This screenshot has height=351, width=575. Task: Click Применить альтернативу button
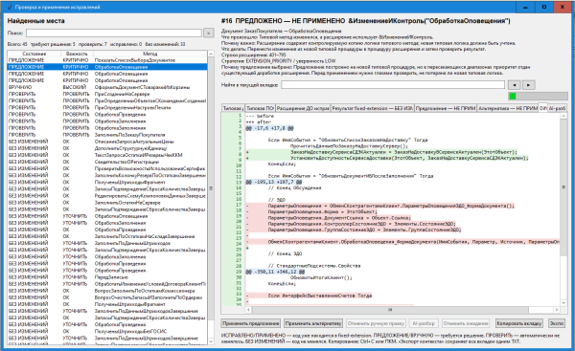[x=313, y=323]
